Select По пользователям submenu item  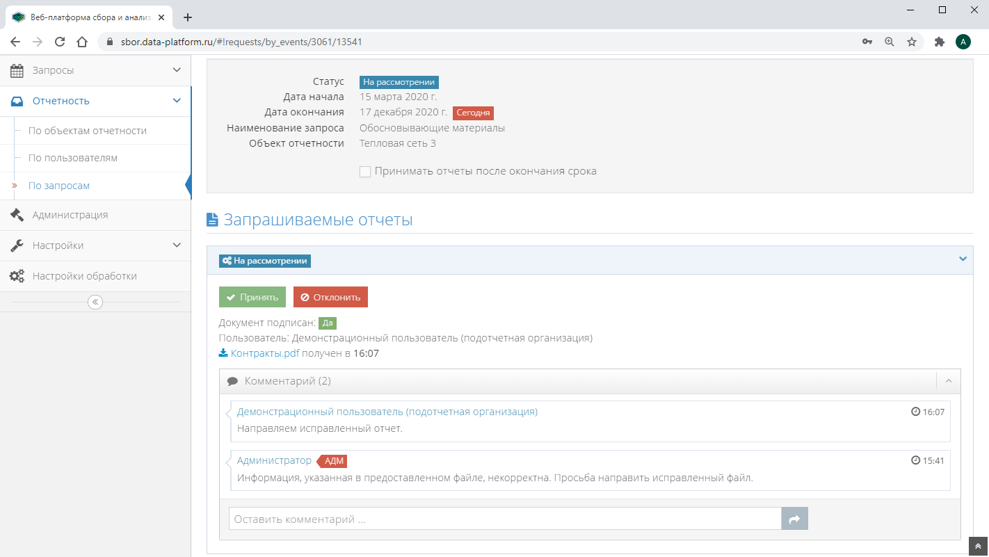point(73,158)
